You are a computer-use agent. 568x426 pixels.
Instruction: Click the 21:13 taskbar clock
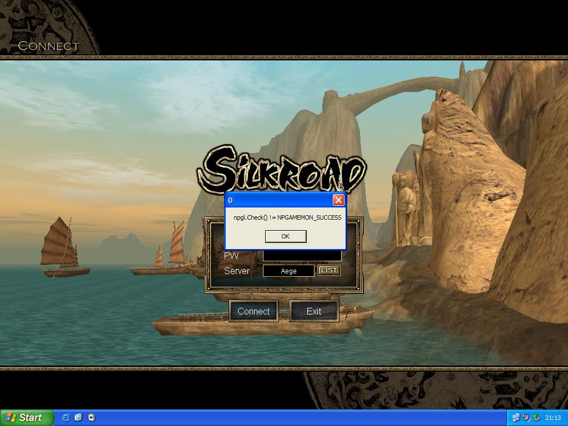click(552, 418)
